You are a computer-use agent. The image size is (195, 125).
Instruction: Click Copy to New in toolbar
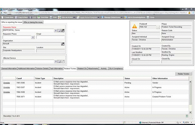click(x=21, y=17)
